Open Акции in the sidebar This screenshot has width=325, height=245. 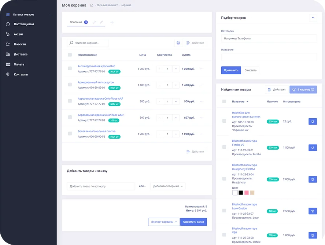[18, 34]
